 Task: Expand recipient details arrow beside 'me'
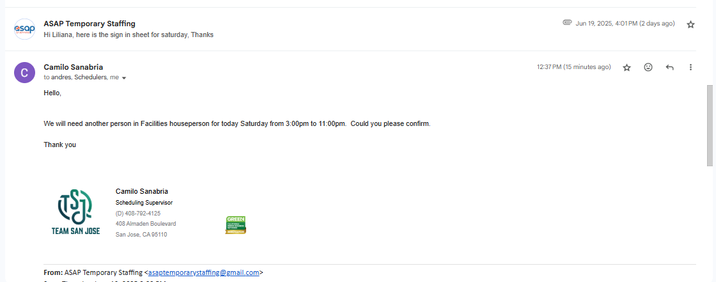(x=124, y=78)
